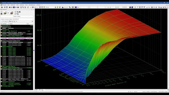Image resolution: width=169 pixels, height=95 pixels.
Task: Toggle the blue version view button in right toolbar
Action: pyautogui.click(x=130, y=7)
